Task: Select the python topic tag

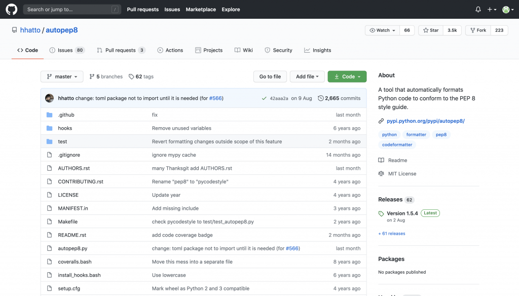Action: pos(389,134)
